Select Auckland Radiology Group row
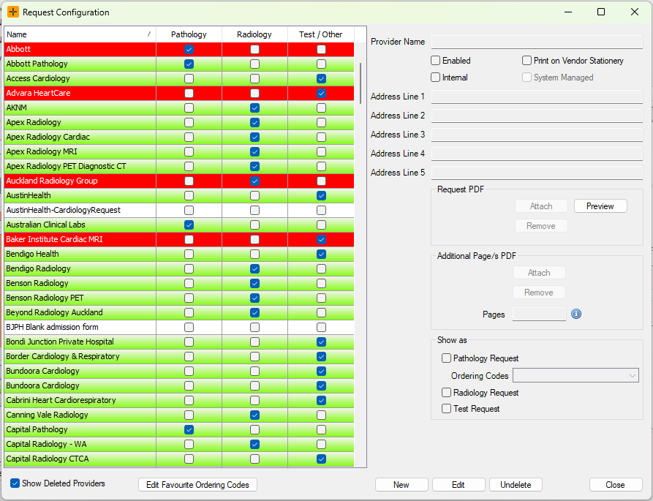The height and width of the screenshot is (501, 653). pyautogui.click(x=179, y=181)
